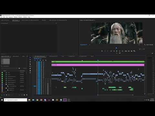Click the Program Monitor scrub bar playhead

(116, 48)
